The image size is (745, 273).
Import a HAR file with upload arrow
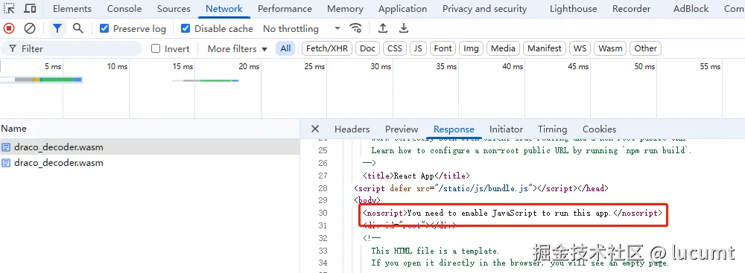(x=382, y=28)
